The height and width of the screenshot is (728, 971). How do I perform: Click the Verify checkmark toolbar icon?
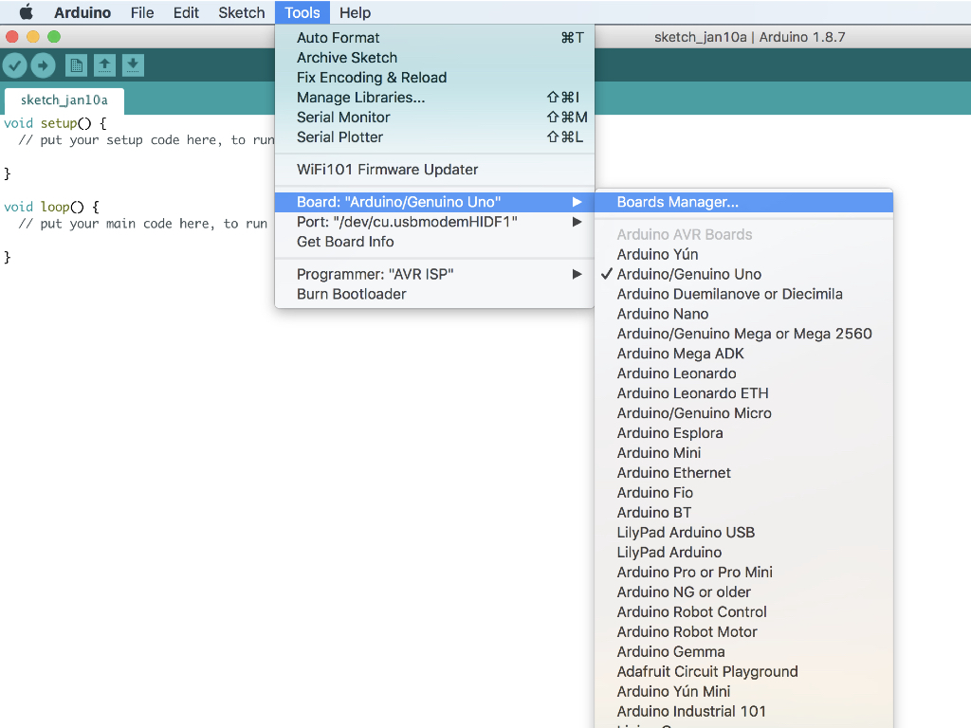pos(15,65)
